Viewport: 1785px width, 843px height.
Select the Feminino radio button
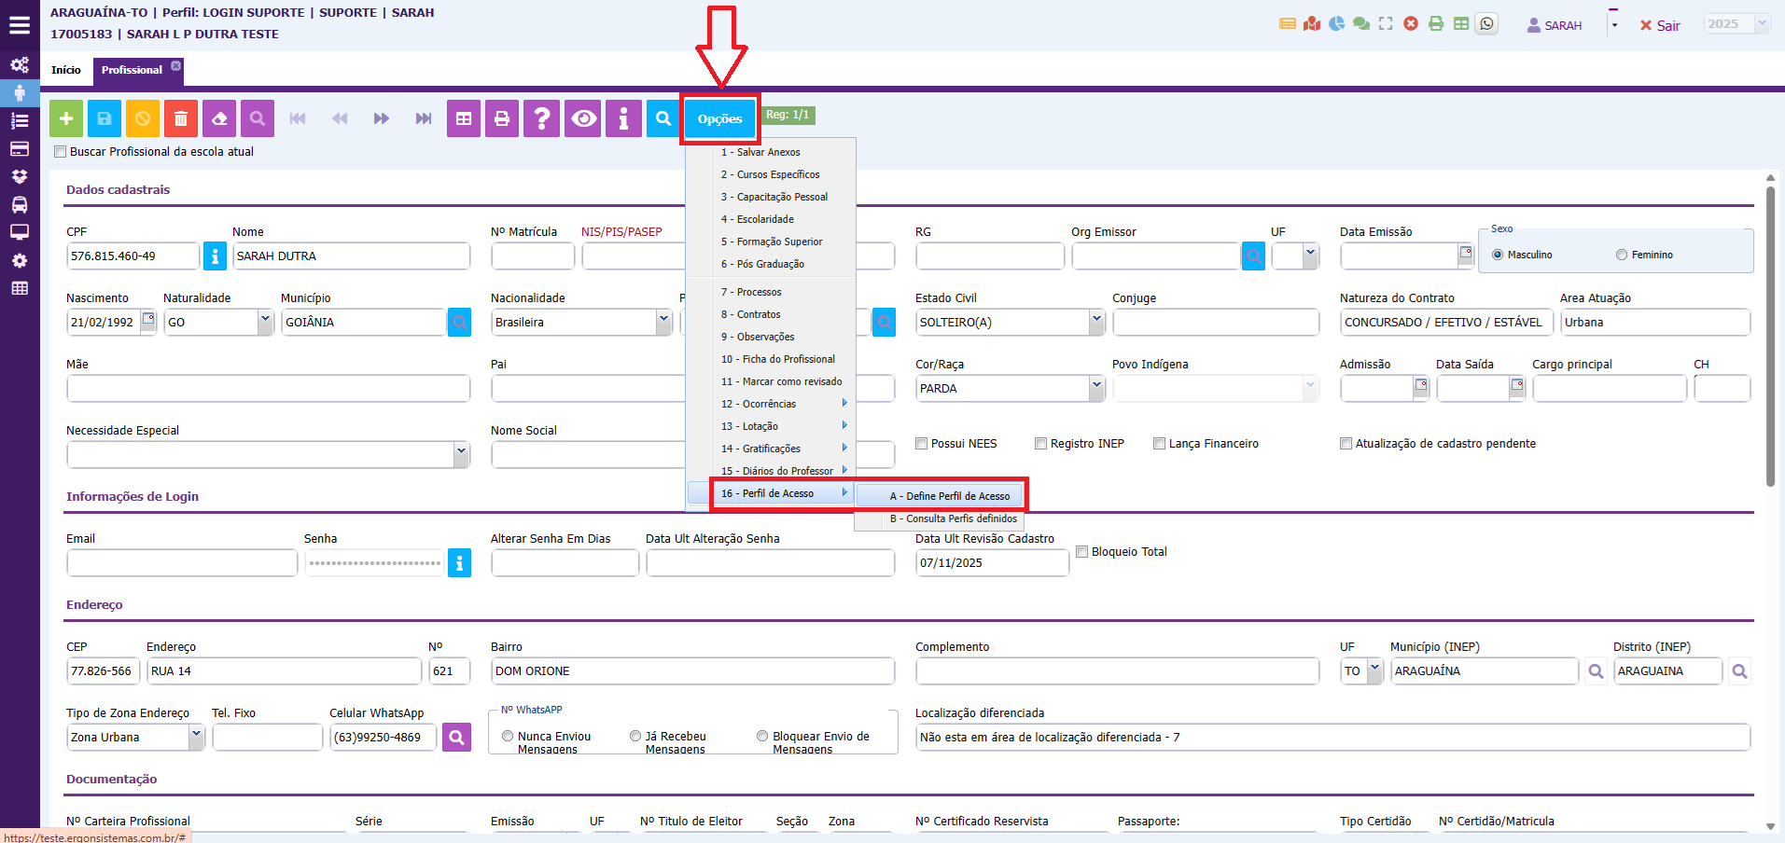coord(1622,255)
